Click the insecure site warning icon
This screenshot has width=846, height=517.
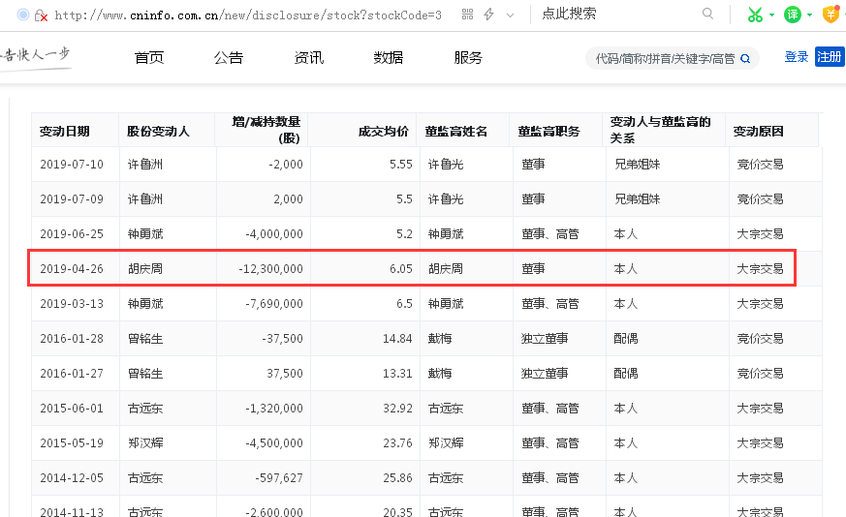pos(41,15)
